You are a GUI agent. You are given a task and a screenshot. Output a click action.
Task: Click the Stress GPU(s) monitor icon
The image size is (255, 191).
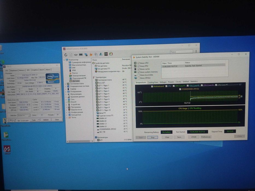pyautogui.click(x=135, y=78)
